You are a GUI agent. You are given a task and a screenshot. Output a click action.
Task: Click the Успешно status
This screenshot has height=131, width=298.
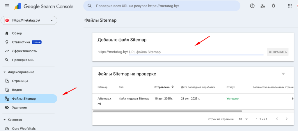(x=233, y=99)
